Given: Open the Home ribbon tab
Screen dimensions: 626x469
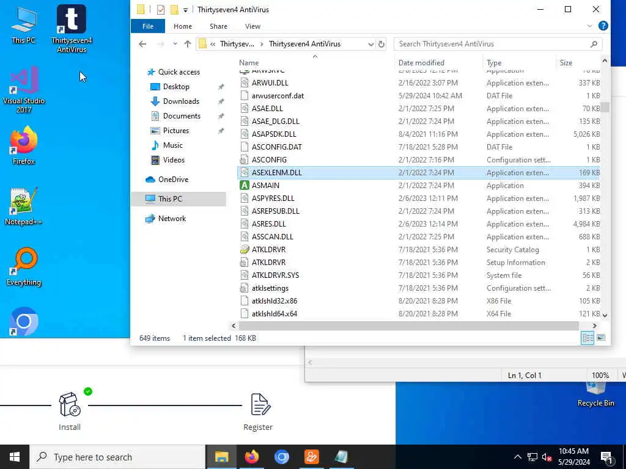Looking at the screenshot, I should click(x=182, y=26).
